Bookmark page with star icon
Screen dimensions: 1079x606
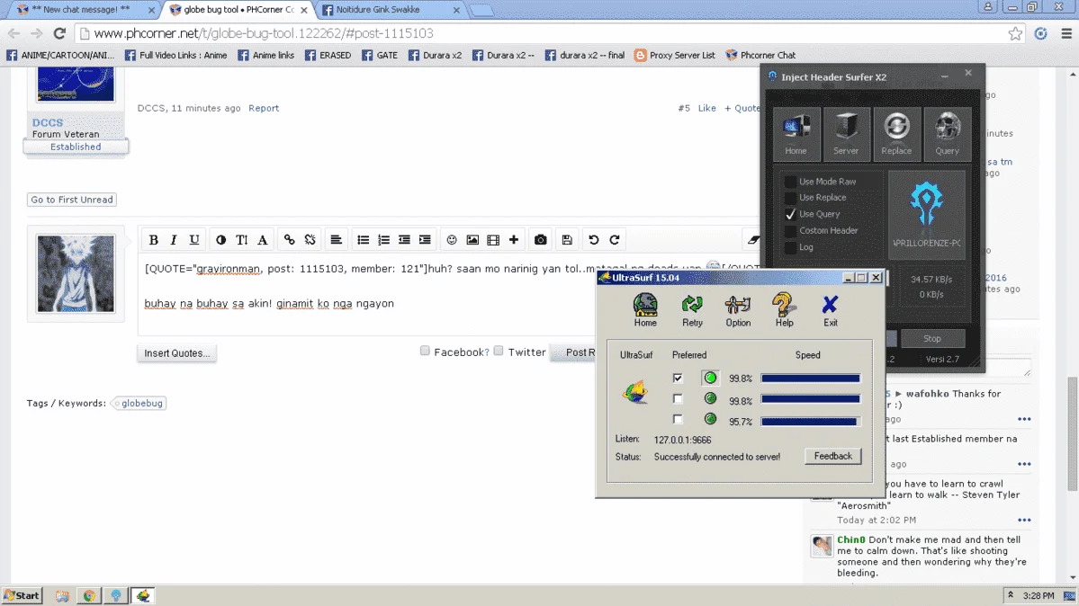(1014, 33)
